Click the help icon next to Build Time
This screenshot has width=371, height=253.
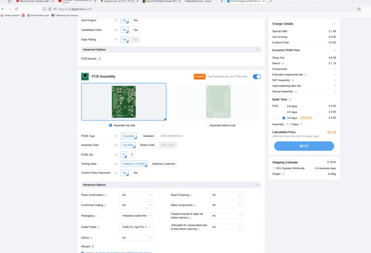[291, 99]
